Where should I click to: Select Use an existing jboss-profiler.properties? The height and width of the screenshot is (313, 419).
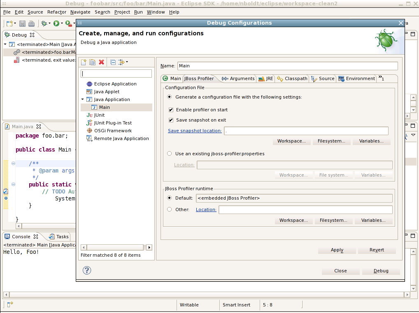(170, 154)
